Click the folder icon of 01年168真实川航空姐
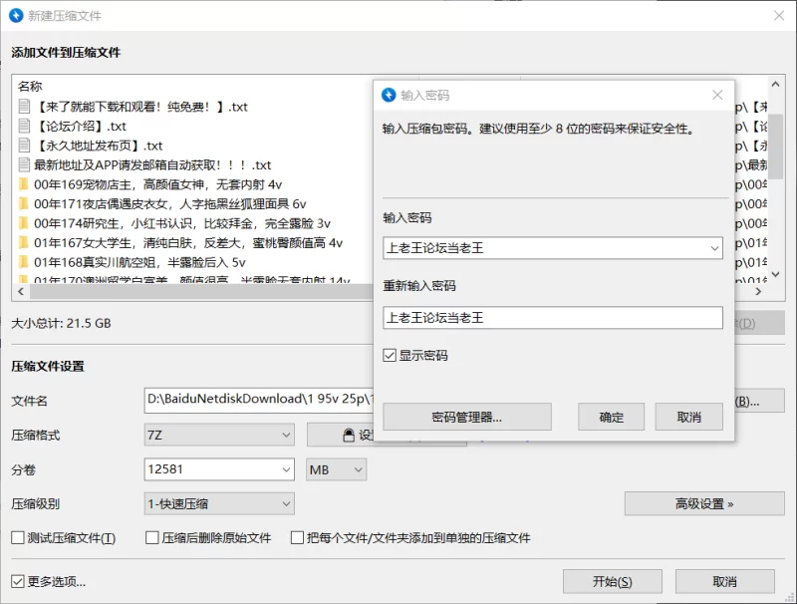This screenshot has width=797, height=604. [x=23, y=262]
